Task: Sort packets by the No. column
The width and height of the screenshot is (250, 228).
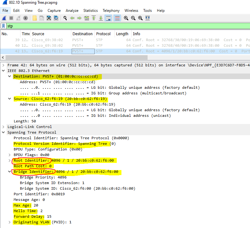Action: tap(10, 34)
